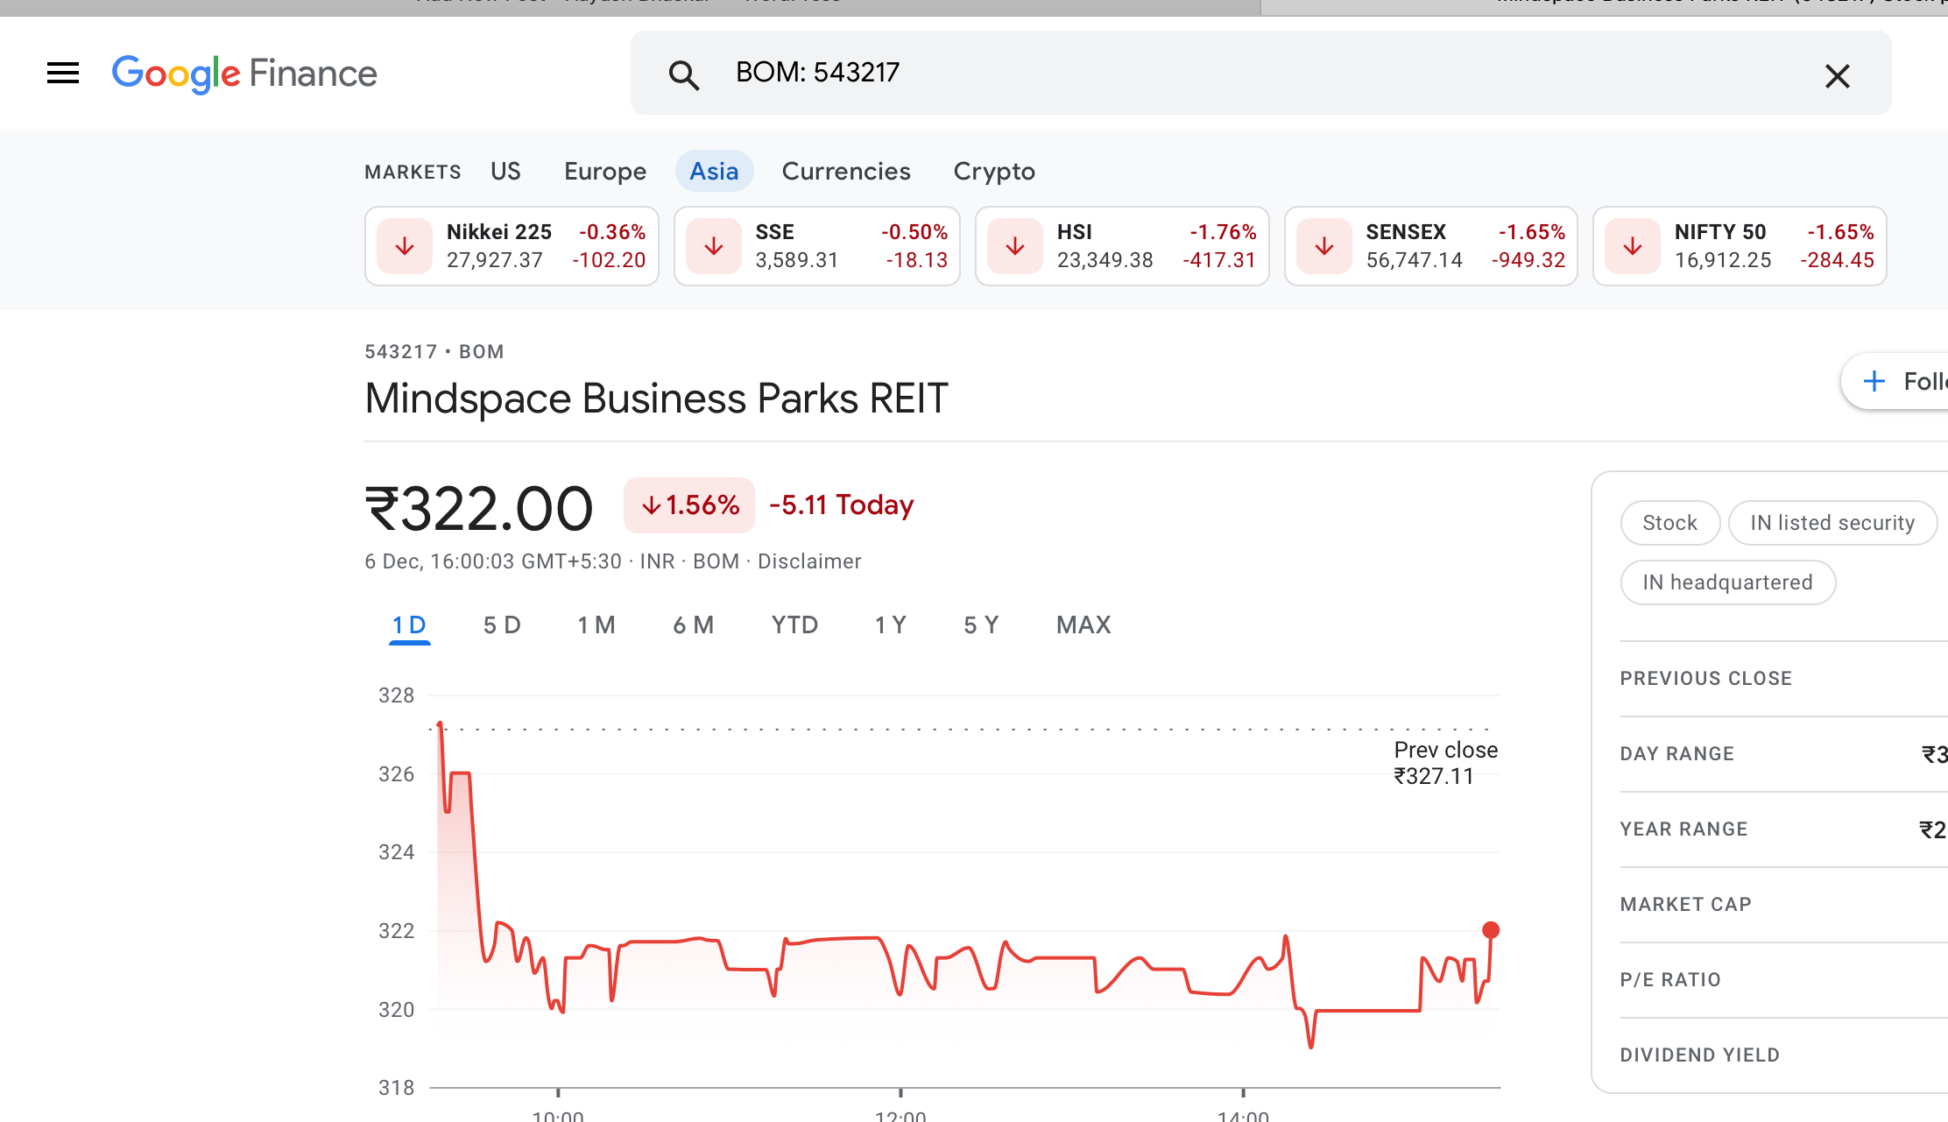This screenshot has height=1122, width=1948.
Task: Click the Stock tag chip
Action: (1669, 523)
